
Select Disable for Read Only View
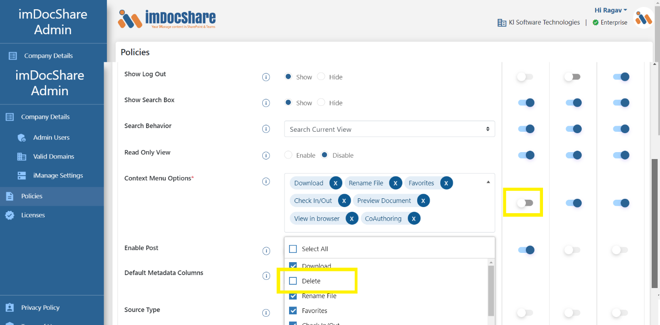(x=325, y=155)
